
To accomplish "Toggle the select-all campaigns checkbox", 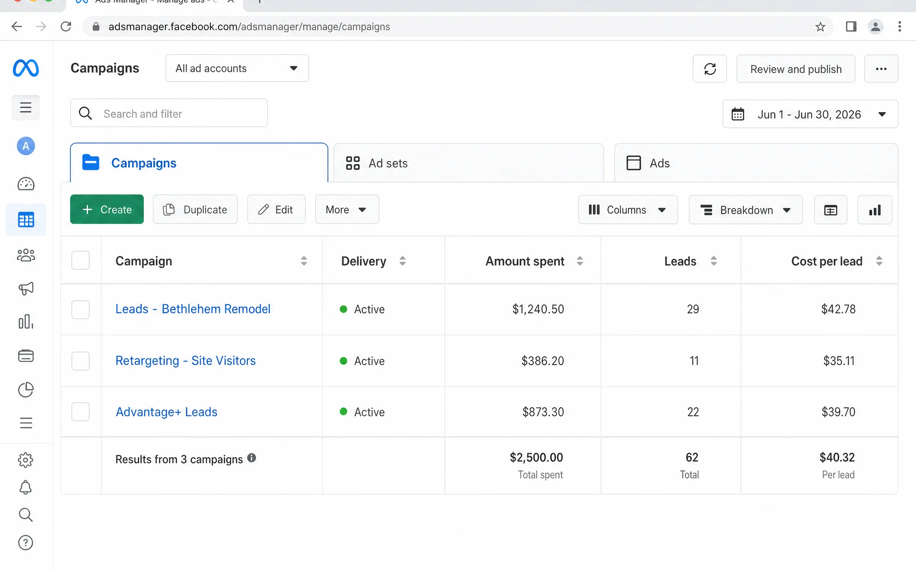I will (81, 260).
